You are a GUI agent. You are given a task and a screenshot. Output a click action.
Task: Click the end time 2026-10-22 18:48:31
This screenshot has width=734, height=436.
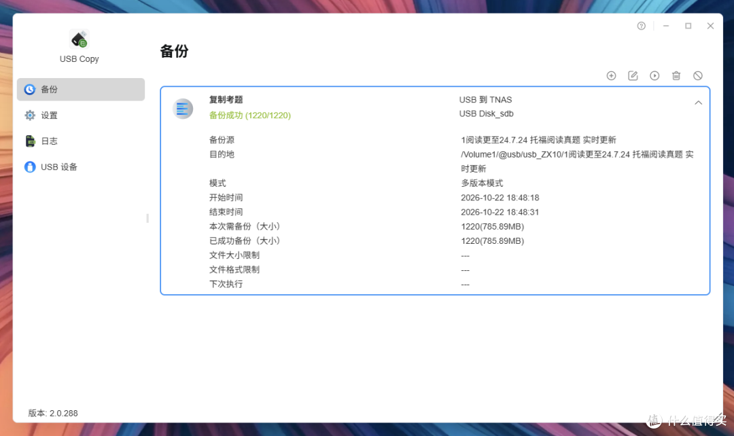(500, 213)
